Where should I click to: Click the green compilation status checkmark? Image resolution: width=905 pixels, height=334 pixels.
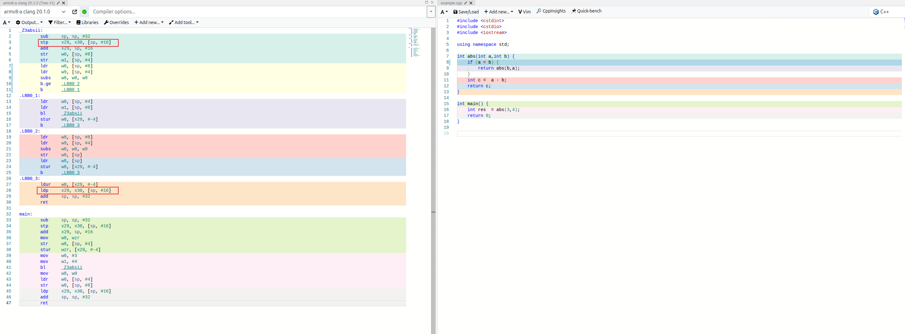(84, 12)
